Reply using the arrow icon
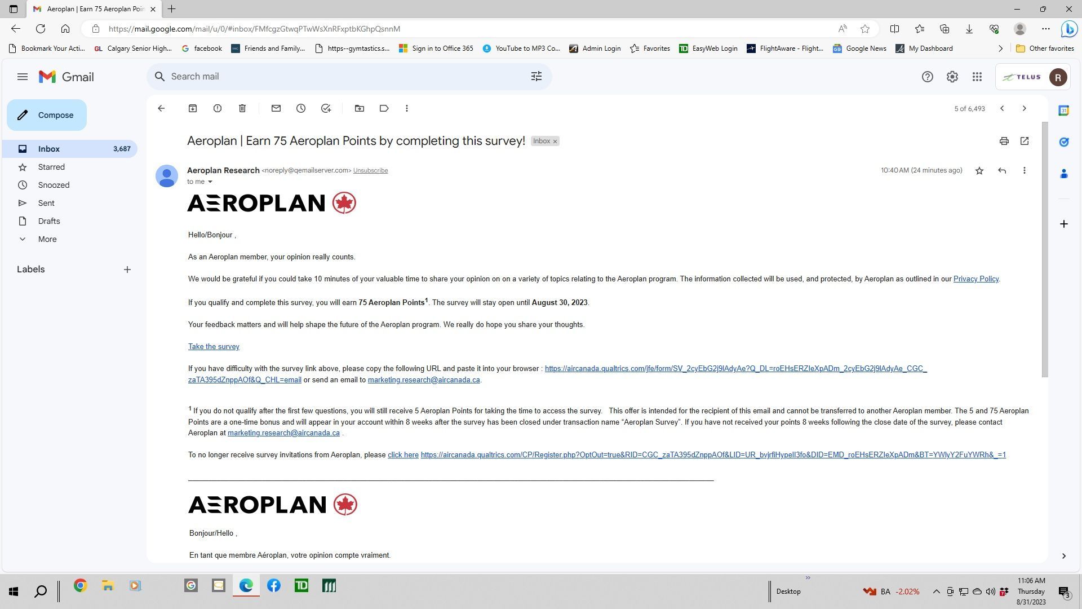Viewport: 1082px width, 609px height. (1002, 170)
